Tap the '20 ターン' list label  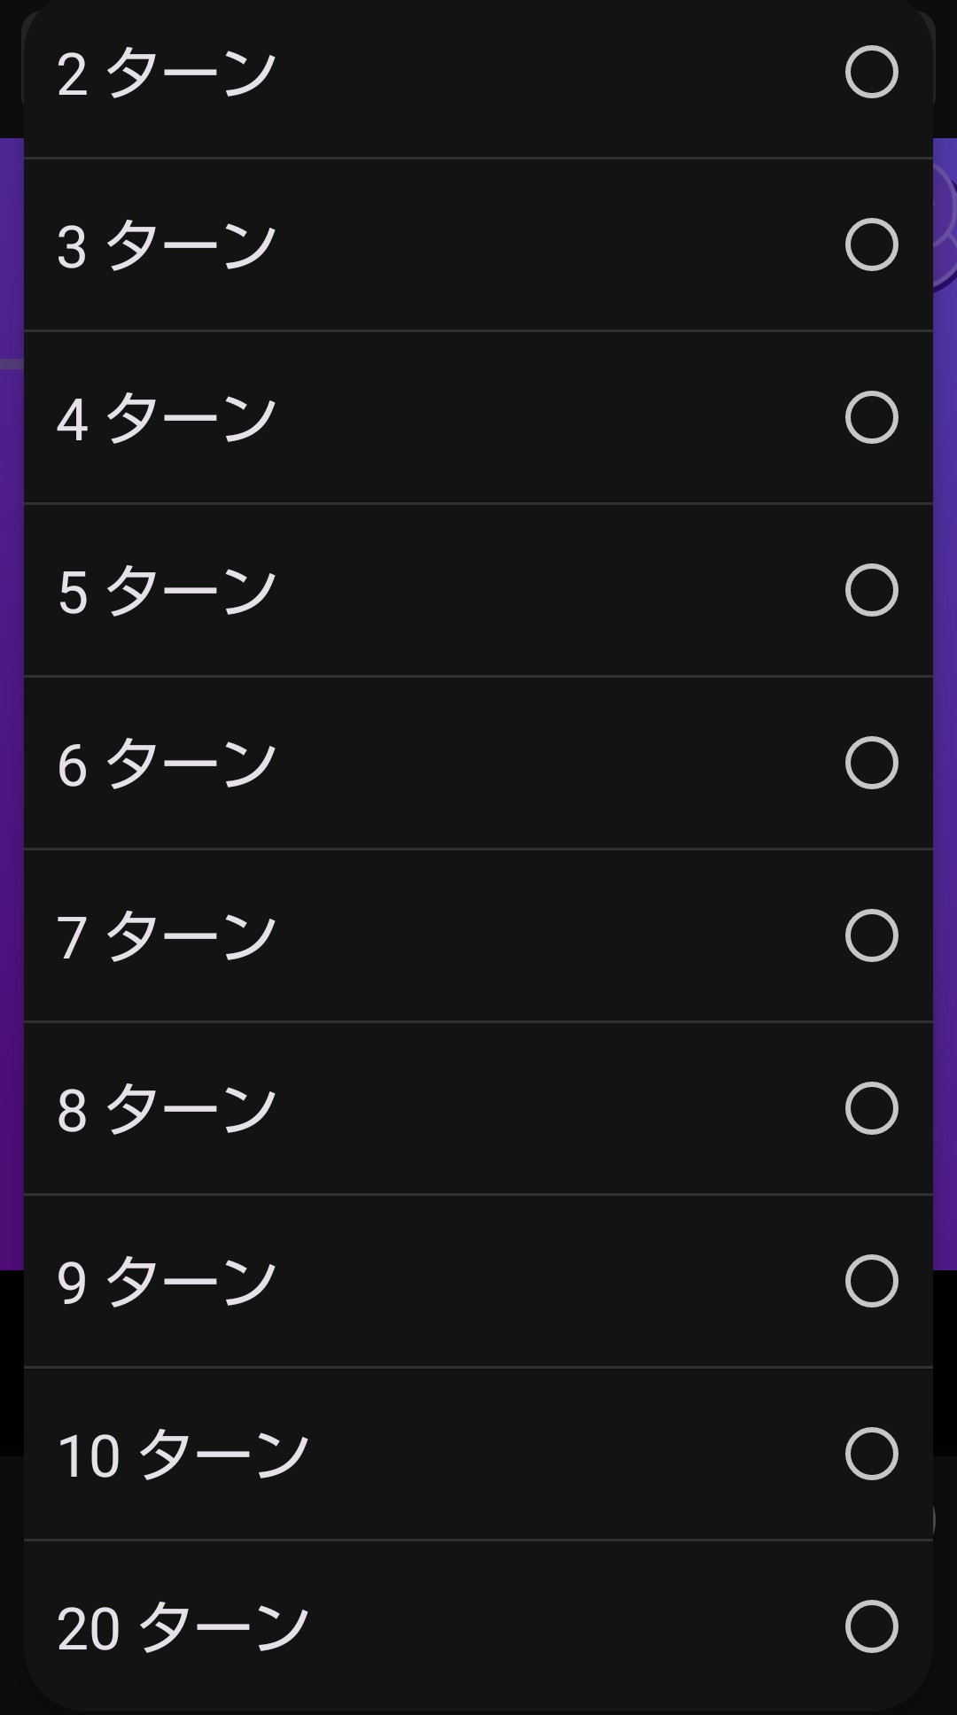point(183,1628)
